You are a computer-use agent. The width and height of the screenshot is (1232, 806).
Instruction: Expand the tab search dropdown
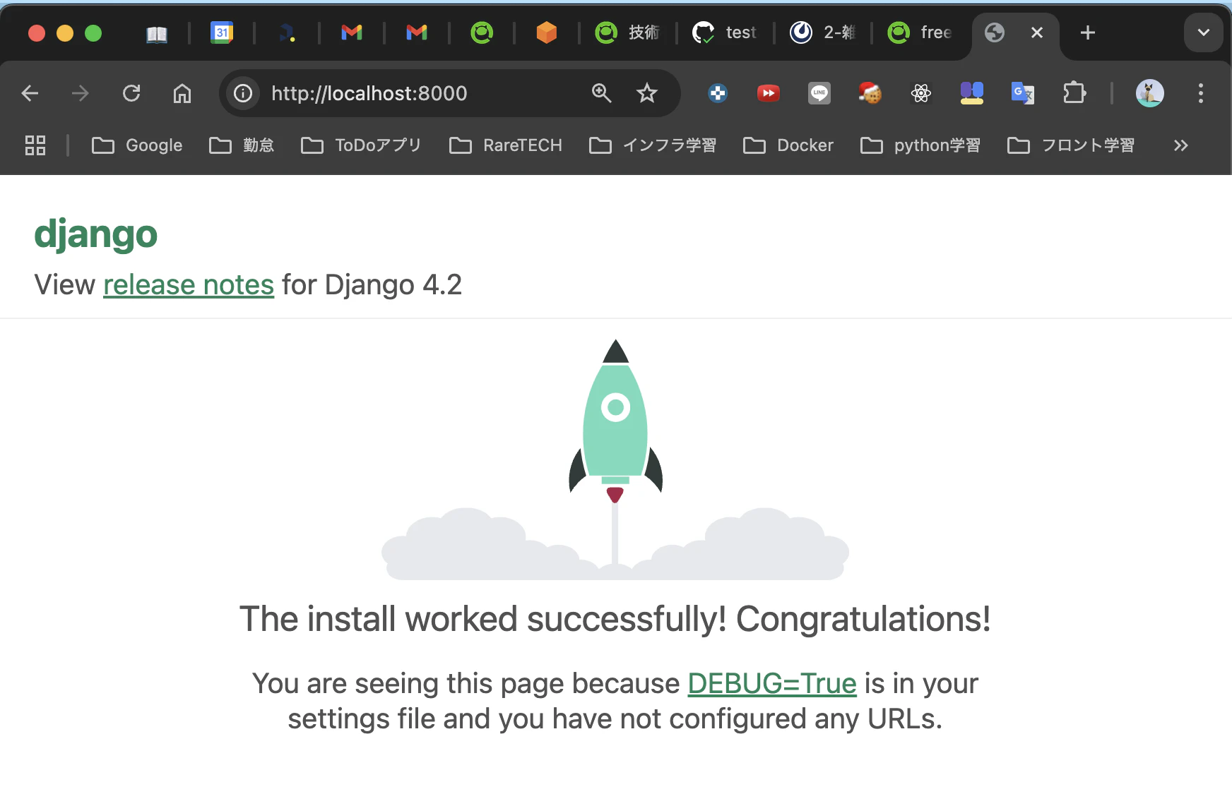(1204, 32)
